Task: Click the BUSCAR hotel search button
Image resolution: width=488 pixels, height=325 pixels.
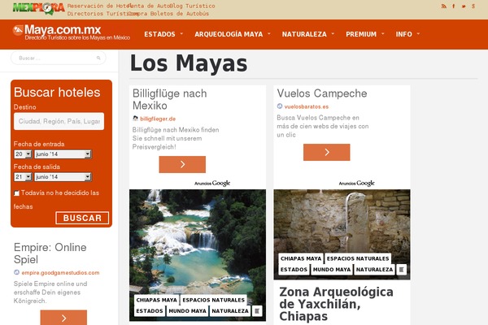Action: click(82, 218)
